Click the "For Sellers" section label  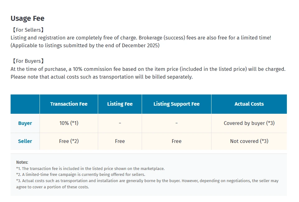28,30
